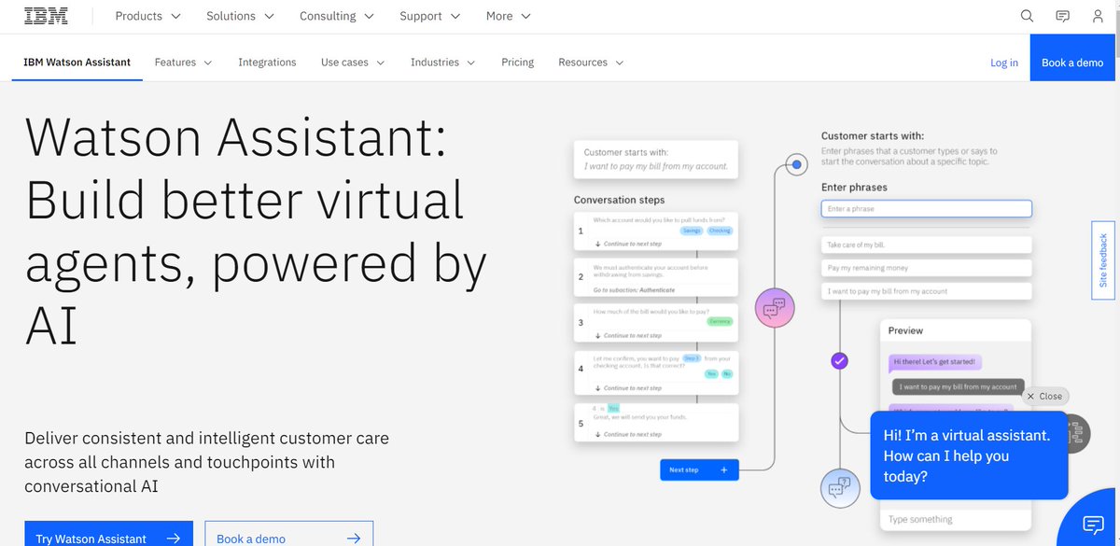Expand the Use cases submenu
The image size is (1120, 546).
pyautogui.click(x=352, y=63)
